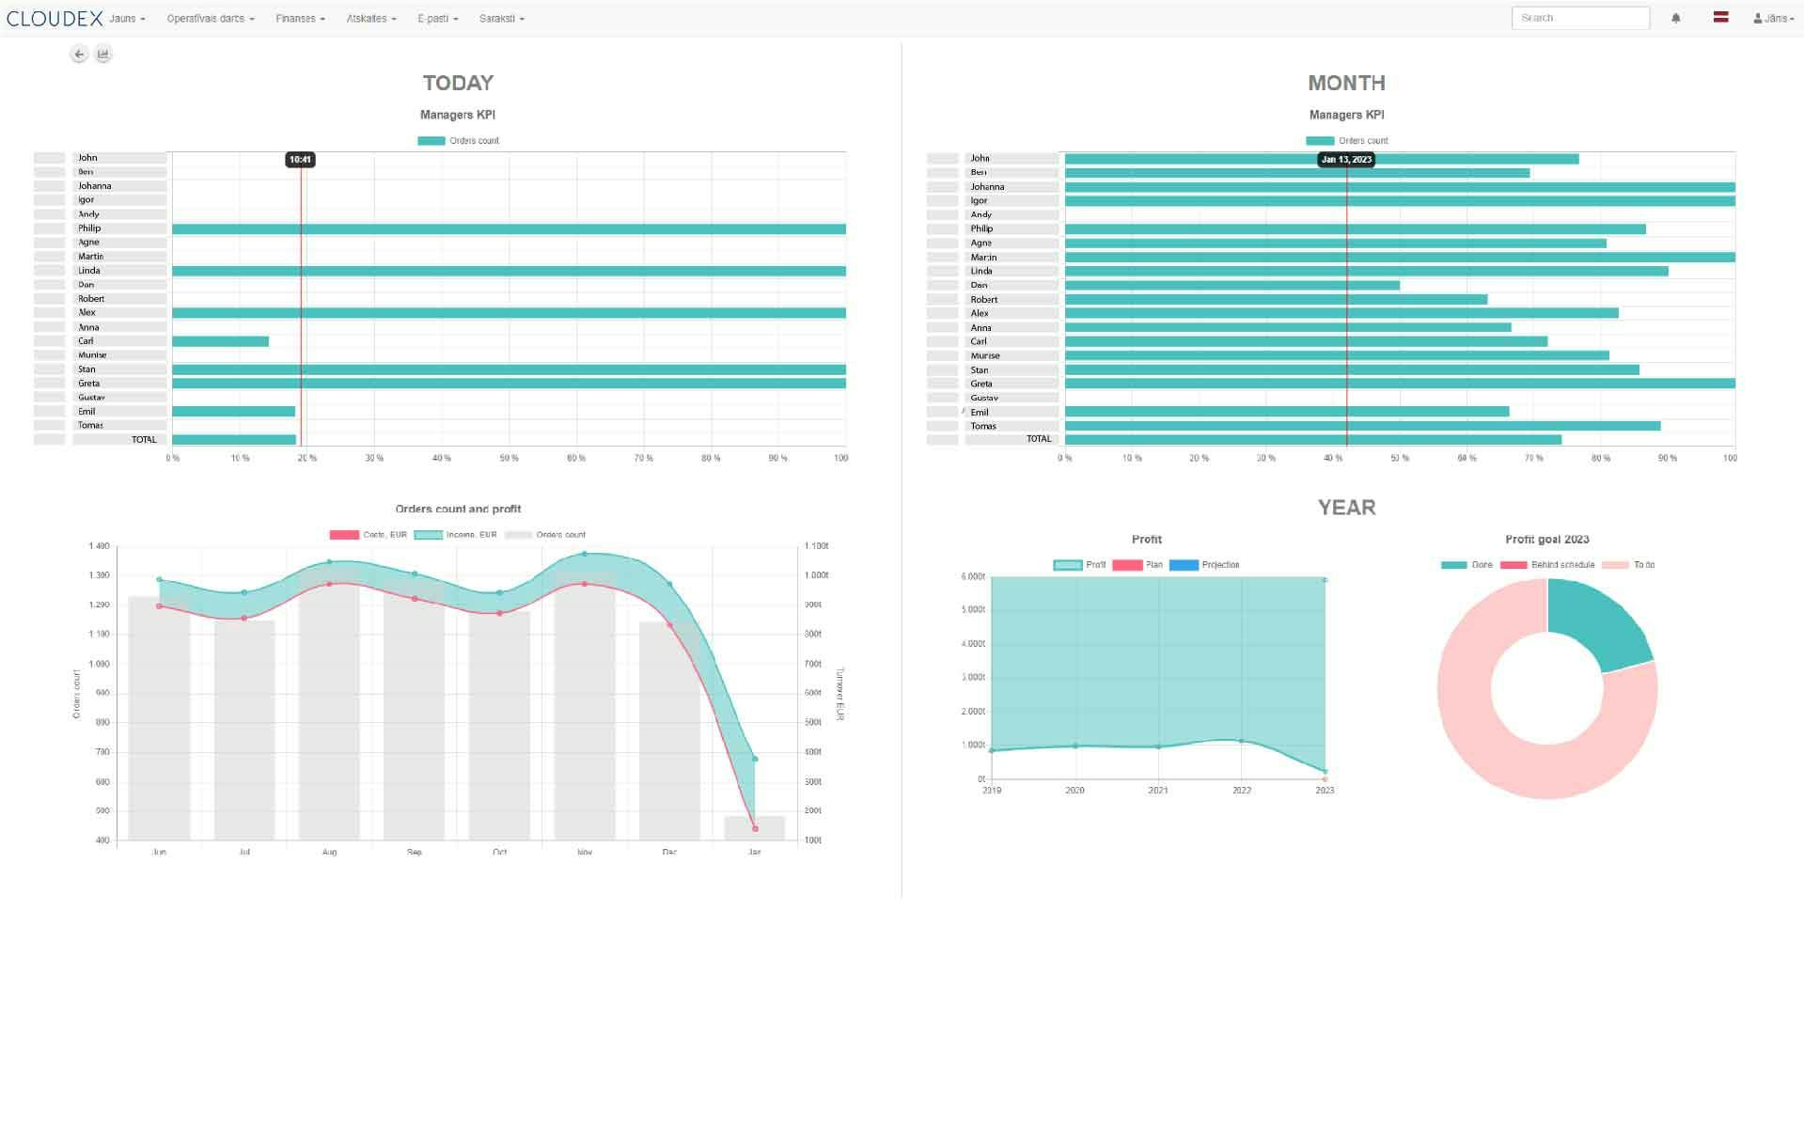This screenshot has width=1804, height=1131.
Task: Click the bar chart icon near top-left
Action: point(102,54)
